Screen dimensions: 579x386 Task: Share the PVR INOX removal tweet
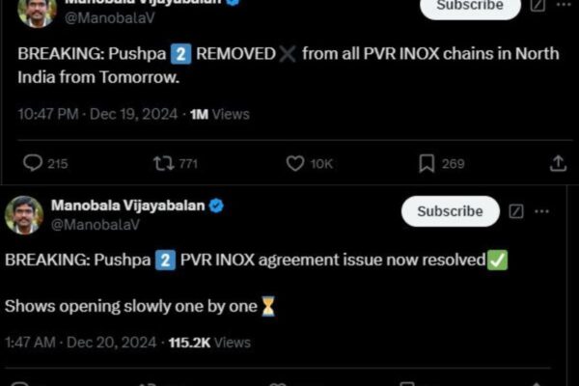pos(558,163)
